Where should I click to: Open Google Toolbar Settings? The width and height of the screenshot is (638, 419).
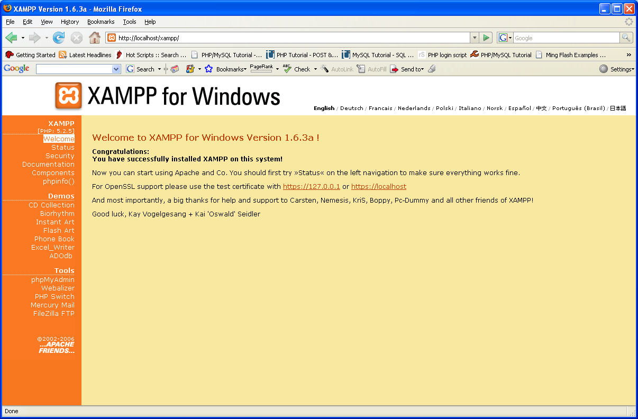616,69
